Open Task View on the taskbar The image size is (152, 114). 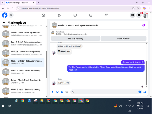(x=9, y=106)
